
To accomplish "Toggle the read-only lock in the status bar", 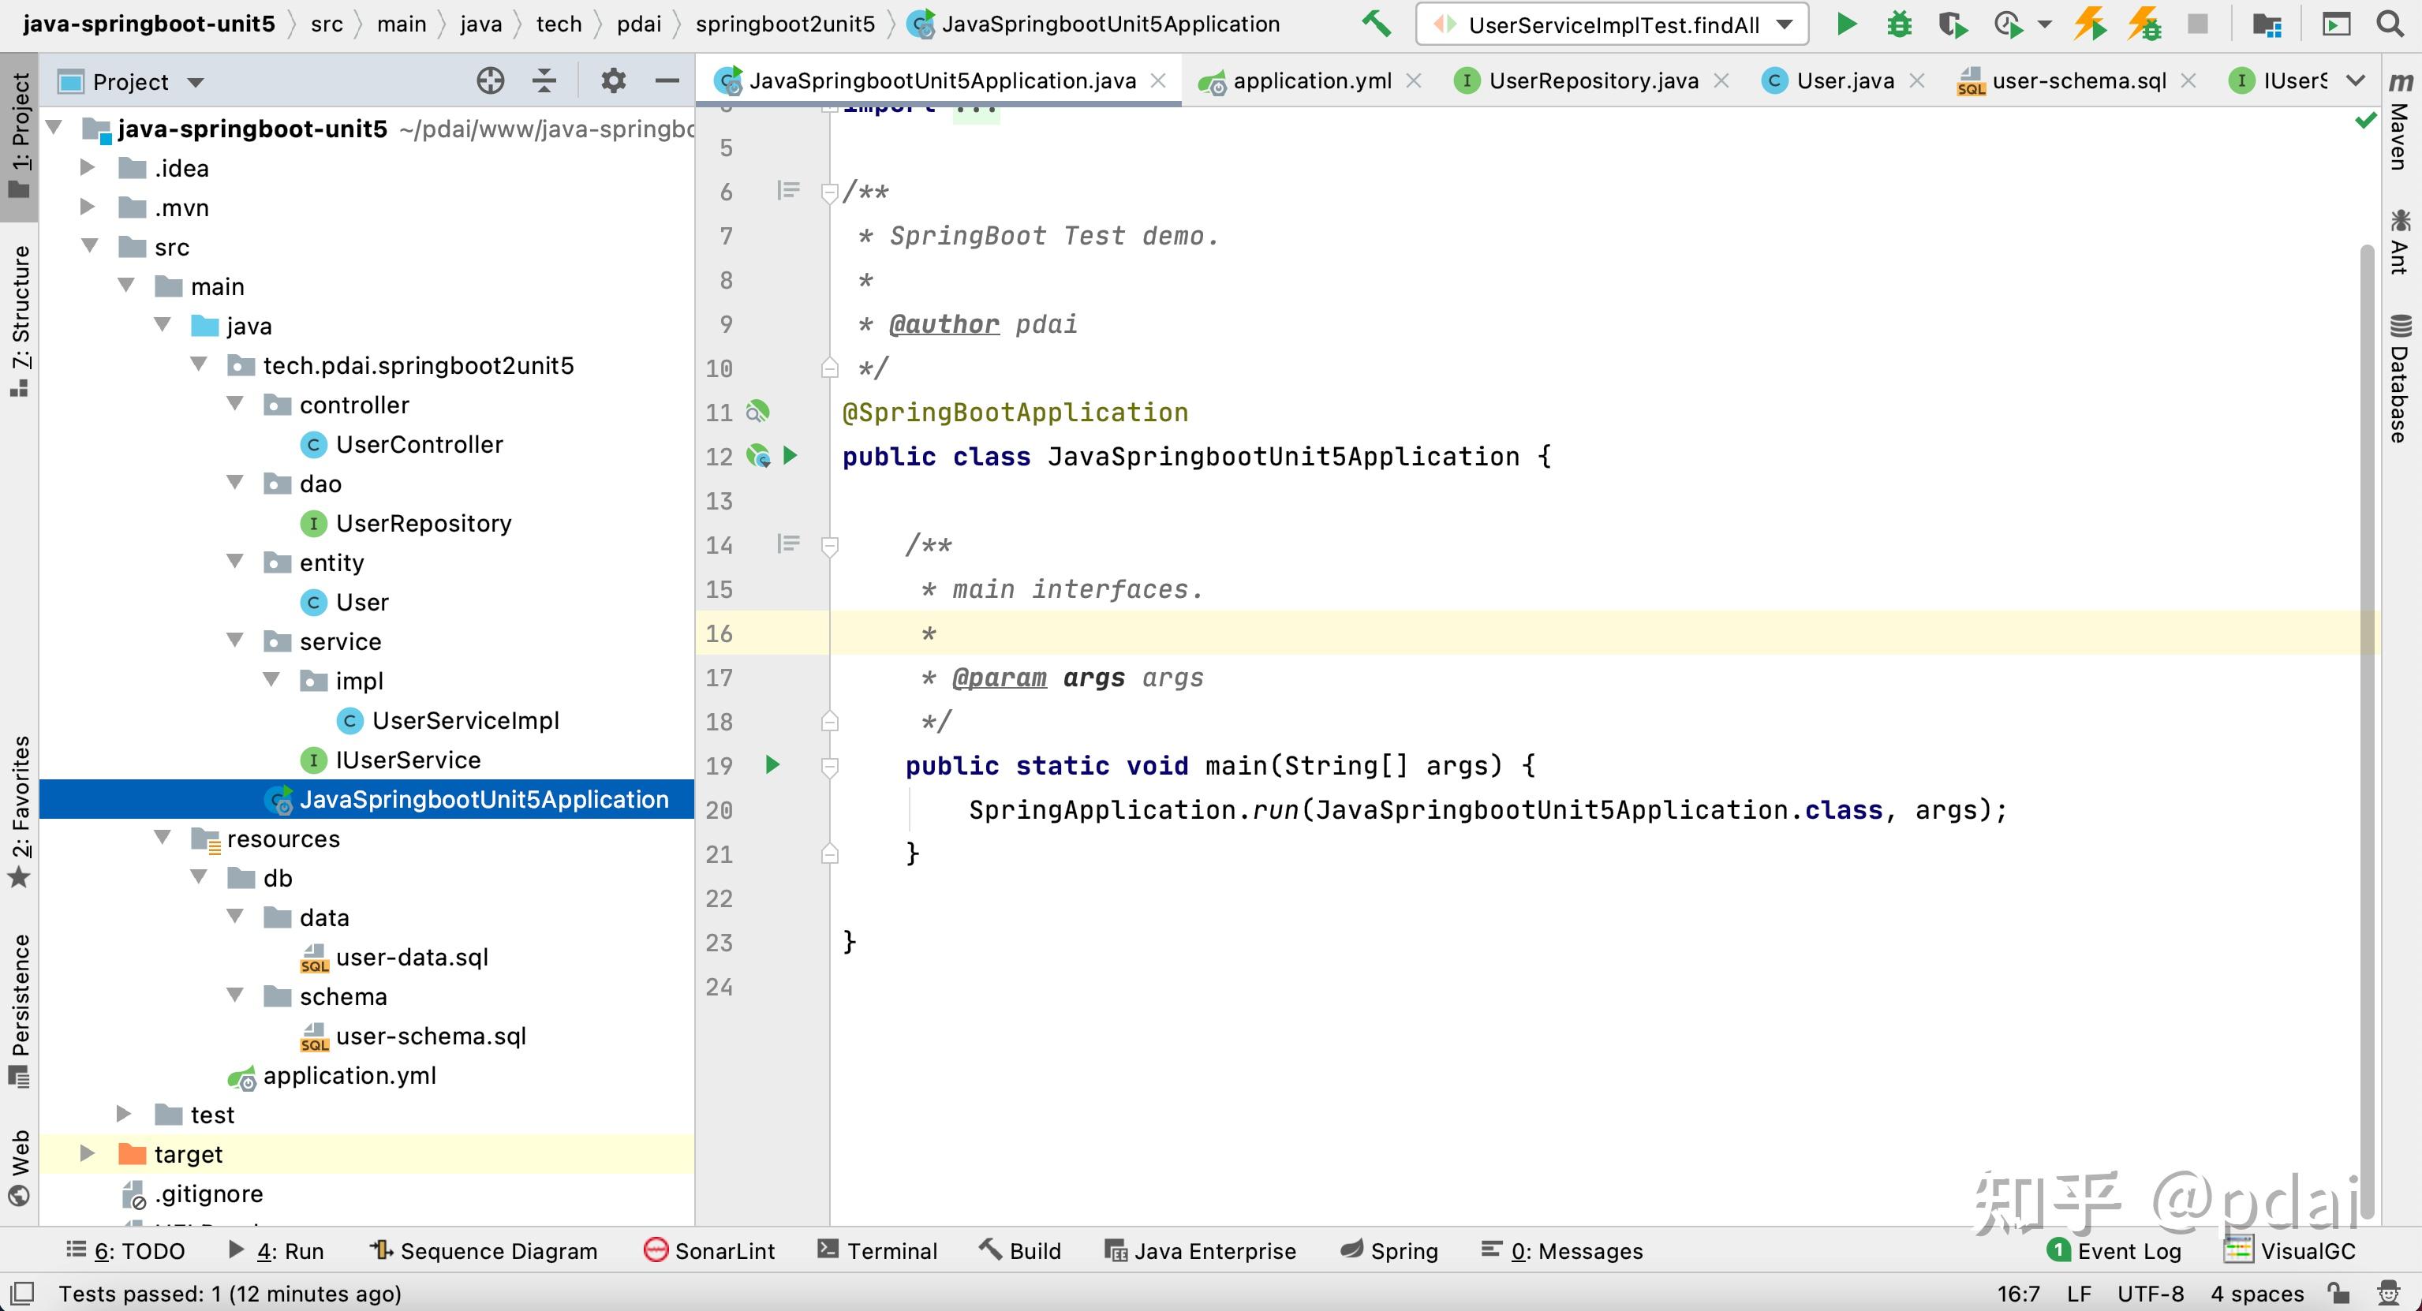I will tap(2342, 1294).
